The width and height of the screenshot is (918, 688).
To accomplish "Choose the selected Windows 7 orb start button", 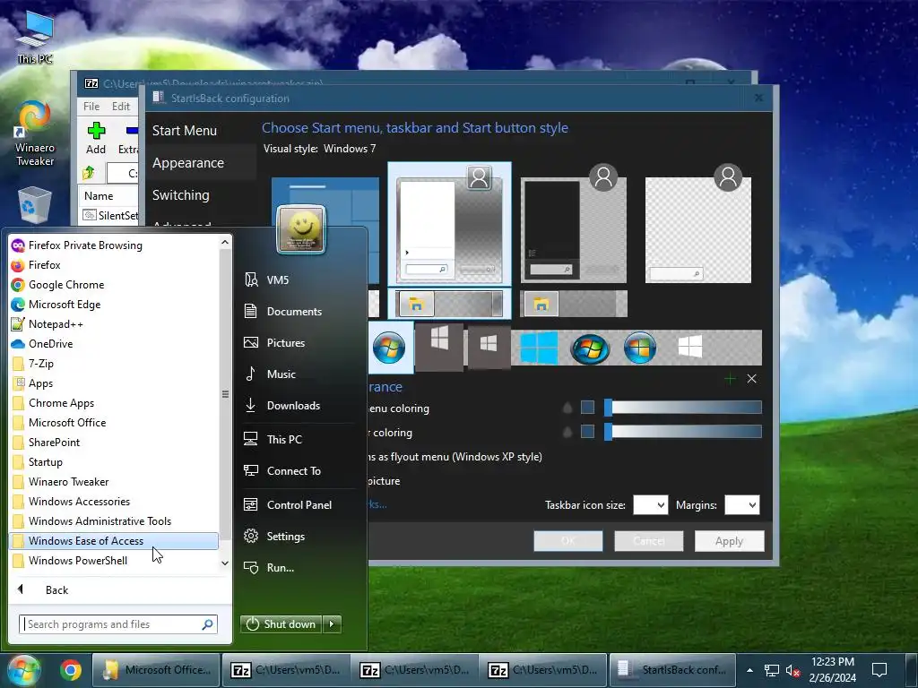I will point(389,348).
